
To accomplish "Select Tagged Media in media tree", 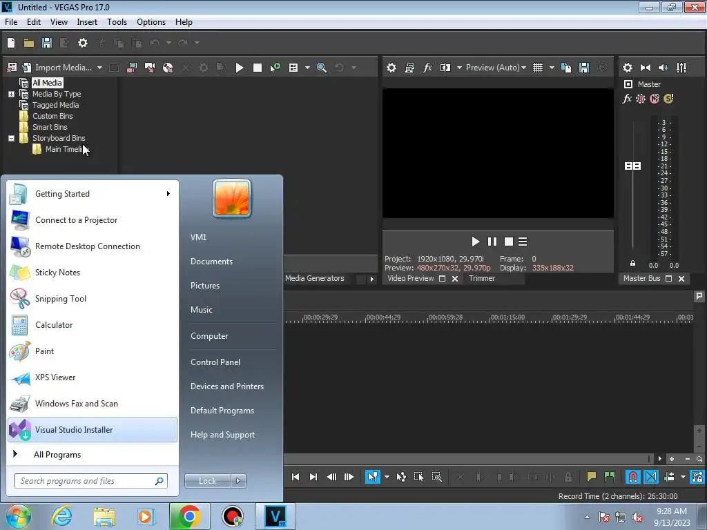I will 55,105.
